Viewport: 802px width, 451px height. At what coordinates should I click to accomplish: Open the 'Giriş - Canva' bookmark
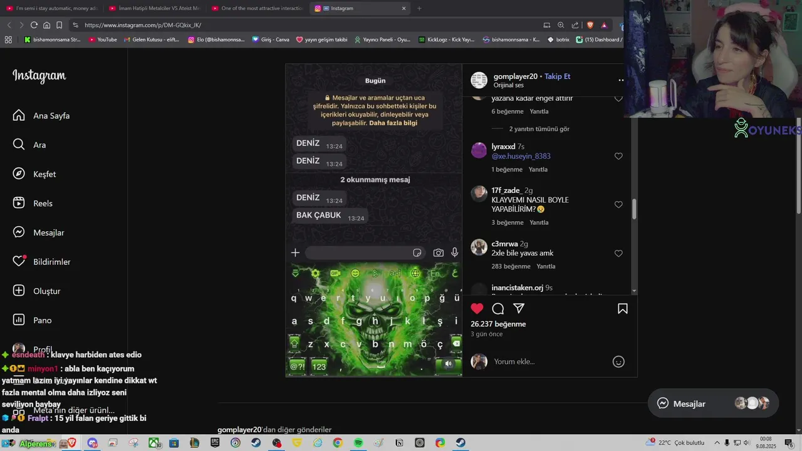[x=271, y=39]
